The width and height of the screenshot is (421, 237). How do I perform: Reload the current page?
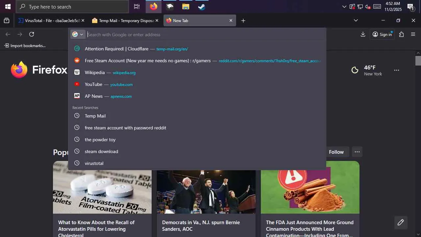[x=32, y=34]
